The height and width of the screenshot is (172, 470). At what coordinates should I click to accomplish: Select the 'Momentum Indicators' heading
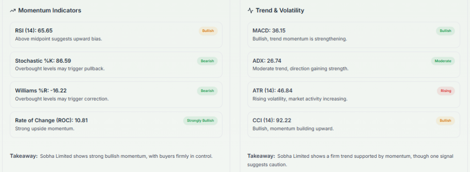tap(50, 11)
